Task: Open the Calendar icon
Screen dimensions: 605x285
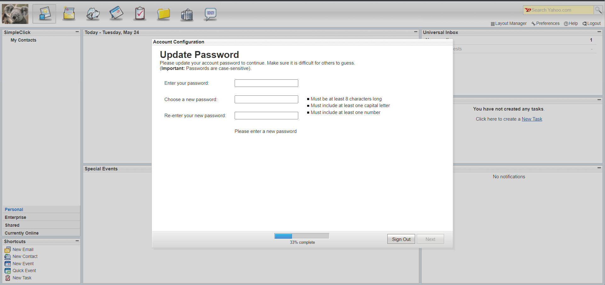Action: click(116, 14)
